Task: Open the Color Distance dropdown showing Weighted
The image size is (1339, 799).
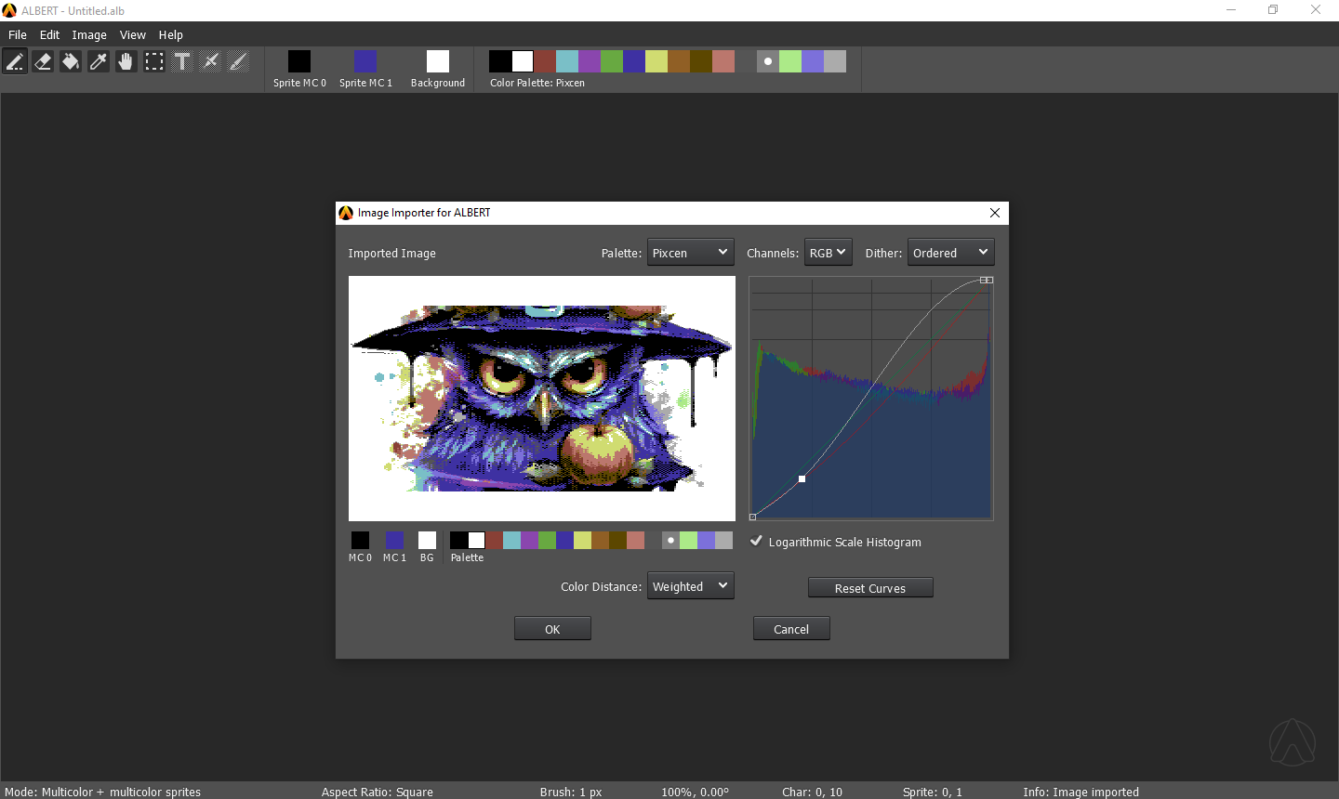Action: click(691, 585)
